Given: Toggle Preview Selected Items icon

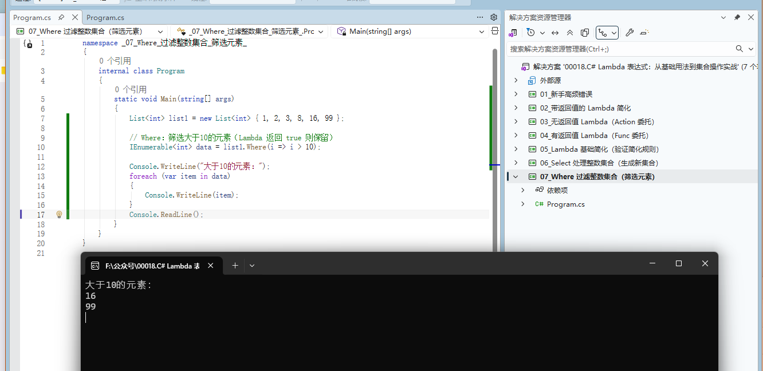Looking at the screenshot, I should (644, 33).
